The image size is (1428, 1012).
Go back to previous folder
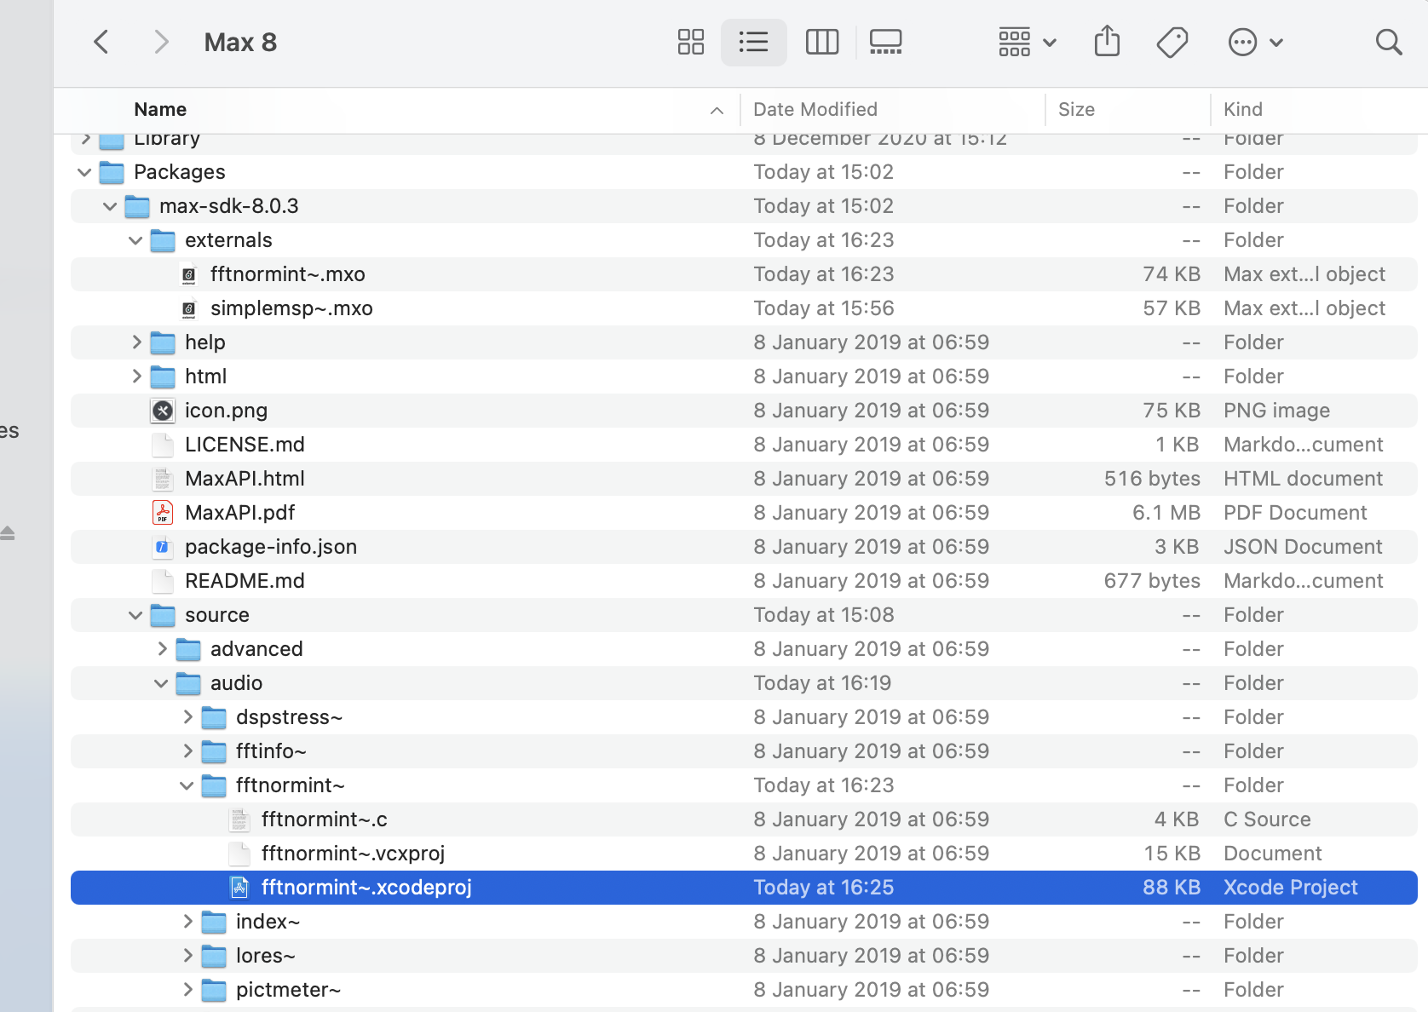pos(101,42)
